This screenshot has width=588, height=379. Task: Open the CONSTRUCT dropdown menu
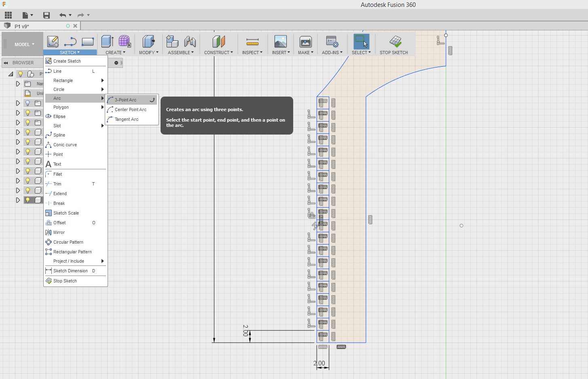pyautogui.click(x=218, y=53)
